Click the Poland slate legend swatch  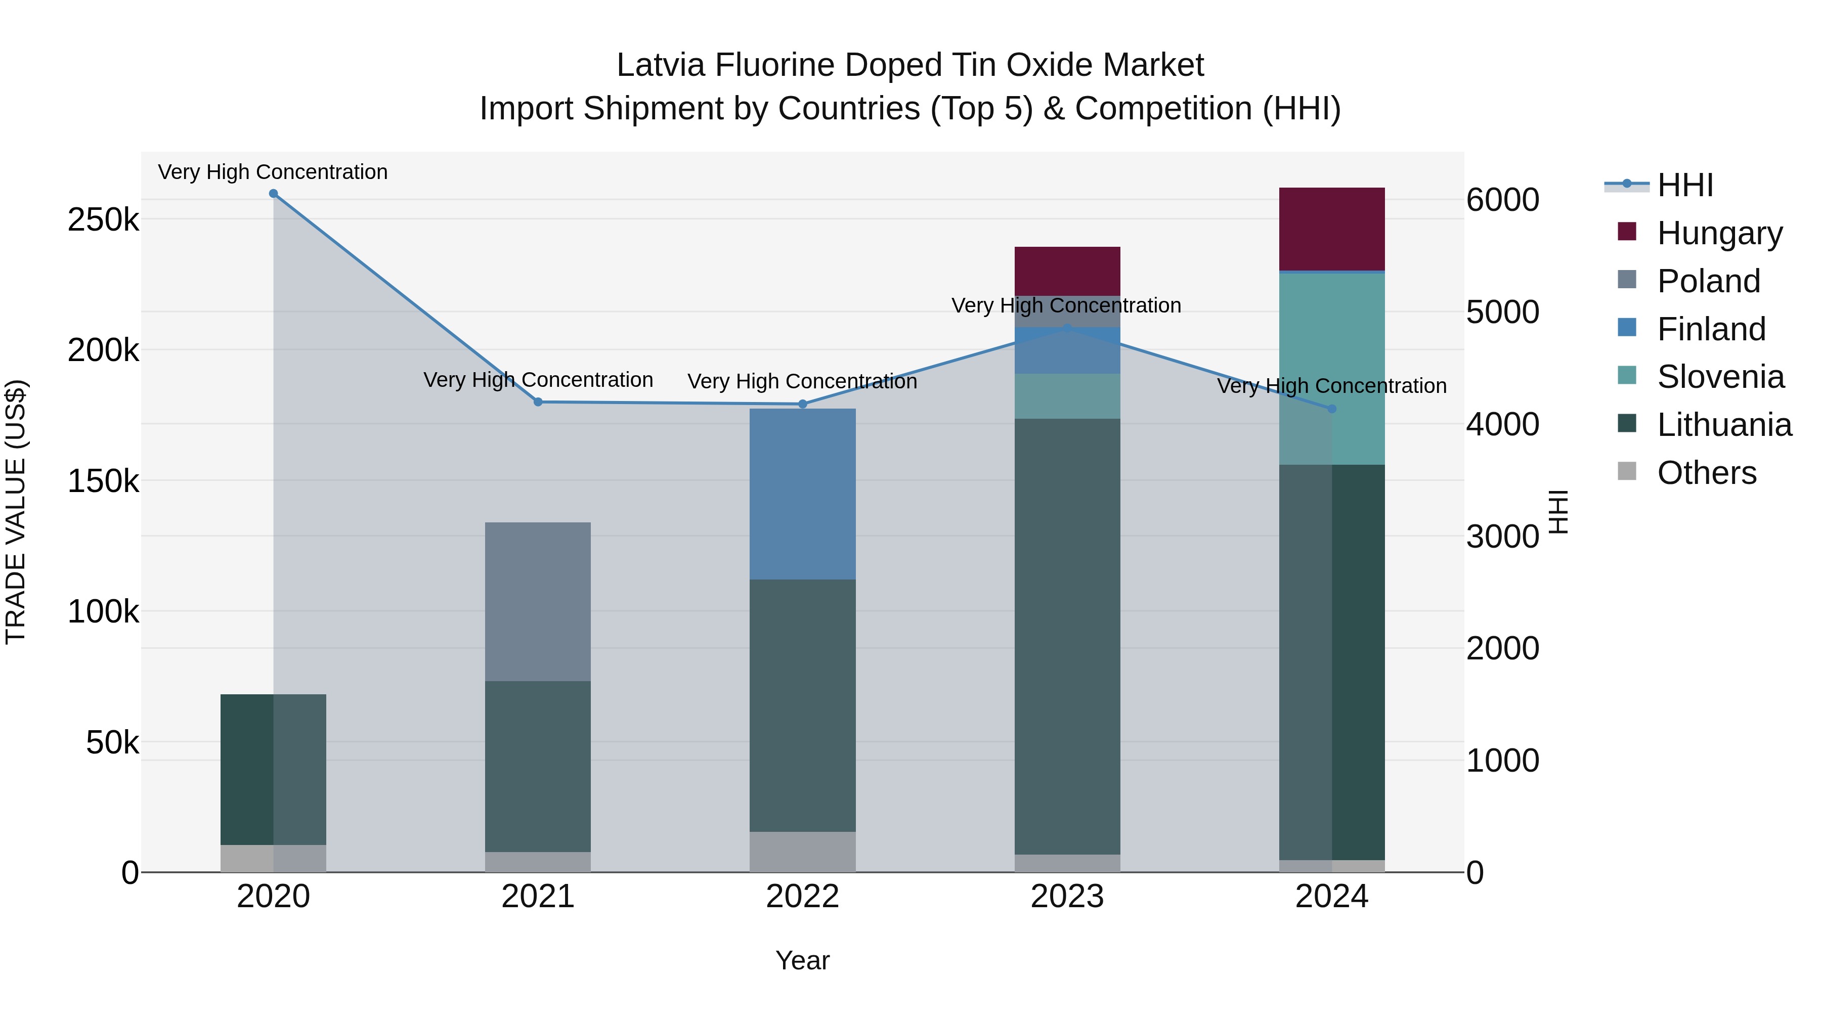1627,279
